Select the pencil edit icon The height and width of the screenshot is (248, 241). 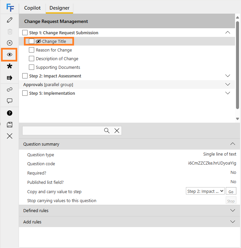click(10, 20)
